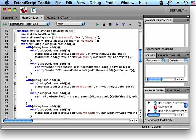Viewport: 196px width, 140px height.
Task: Click the editor vertical scrollbar thumb
Action: [x=141, y=56]
